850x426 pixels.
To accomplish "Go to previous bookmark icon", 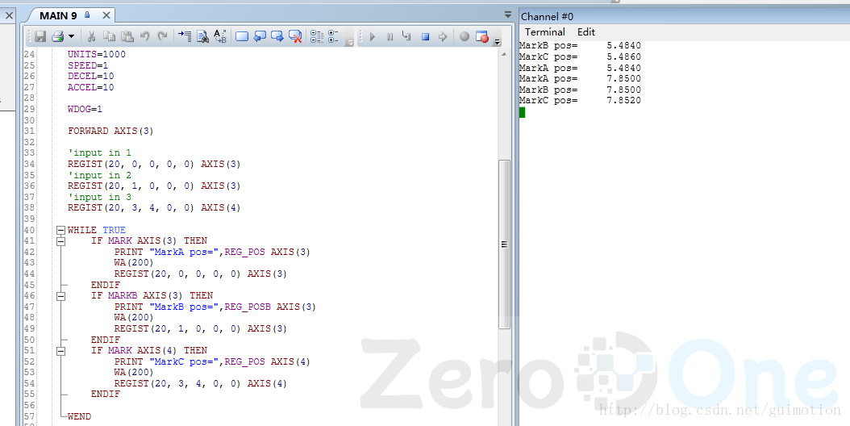I will [x=260, y=36].
